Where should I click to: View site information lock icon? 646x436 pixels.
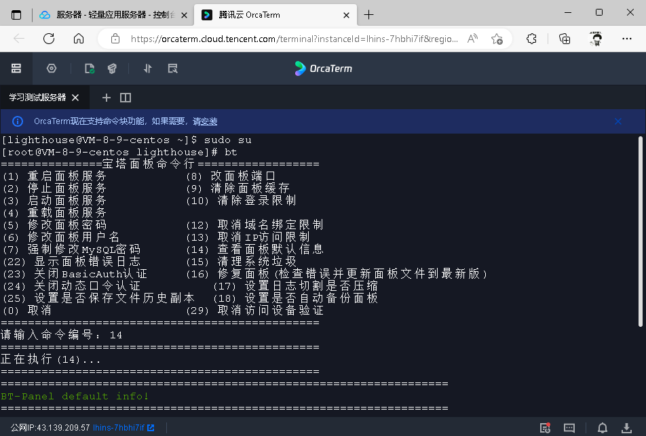[x=115, y=39]
